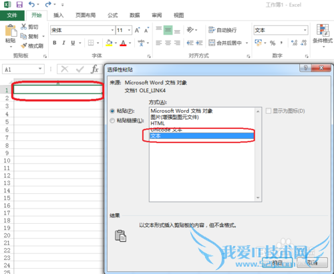
Task: Click the Cut (剪切) scissors icon
Action: 23,27
